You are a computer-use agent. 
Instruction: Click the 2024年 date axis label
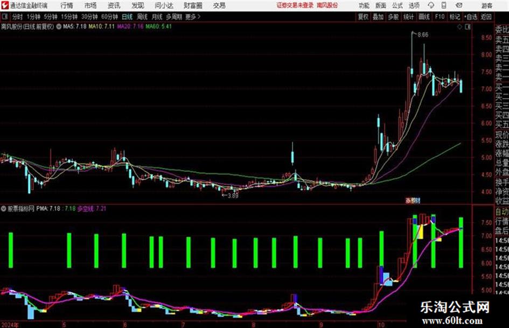(10, 324)
